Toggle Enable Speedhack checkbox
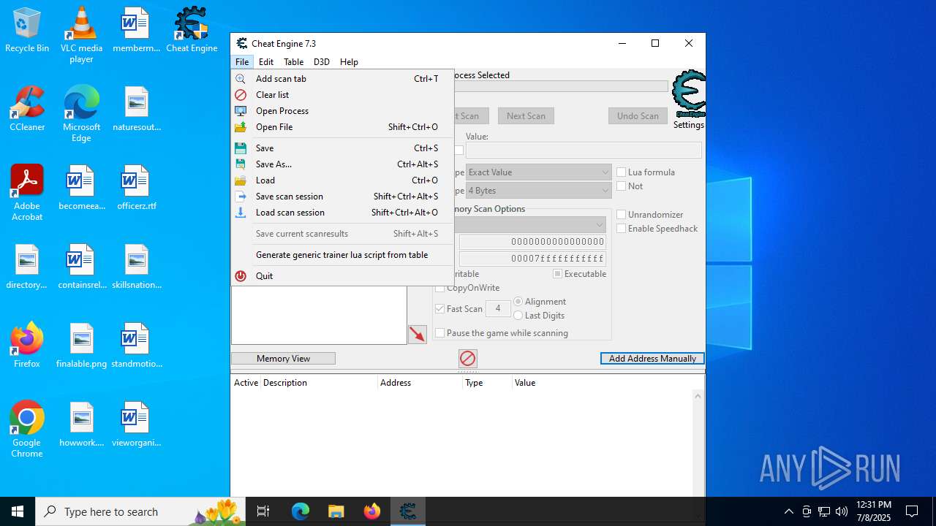Viewport: 936px width, 526px height. (x=622, y=229)
